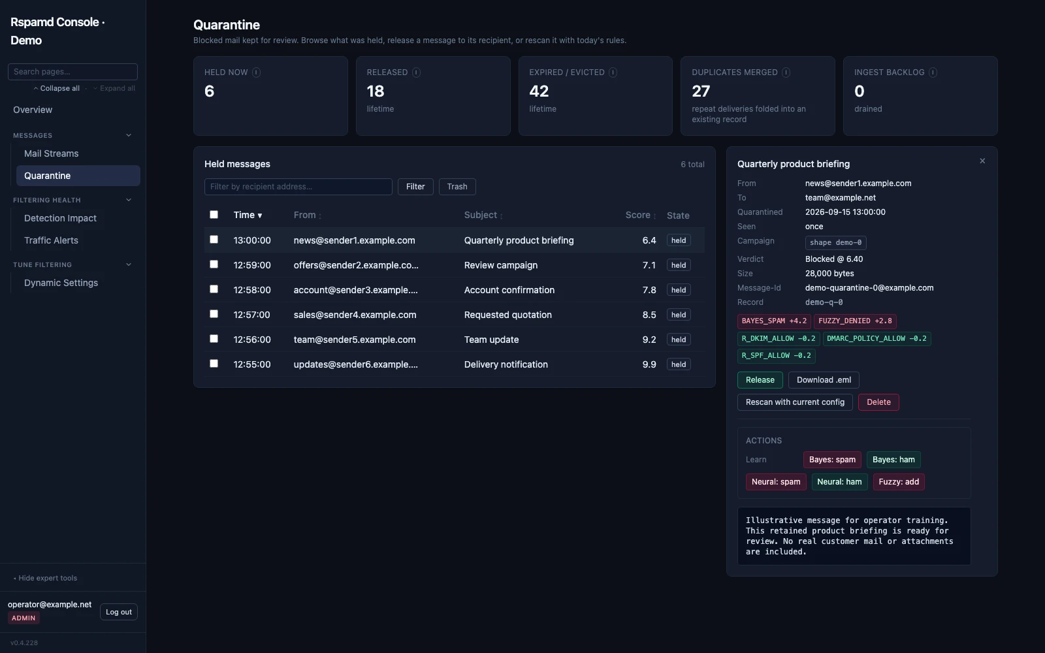Viewport: 1045px width, 653px height.
Task: Click sender sales@sender4.example.com in table
Action: coord(355,315)
